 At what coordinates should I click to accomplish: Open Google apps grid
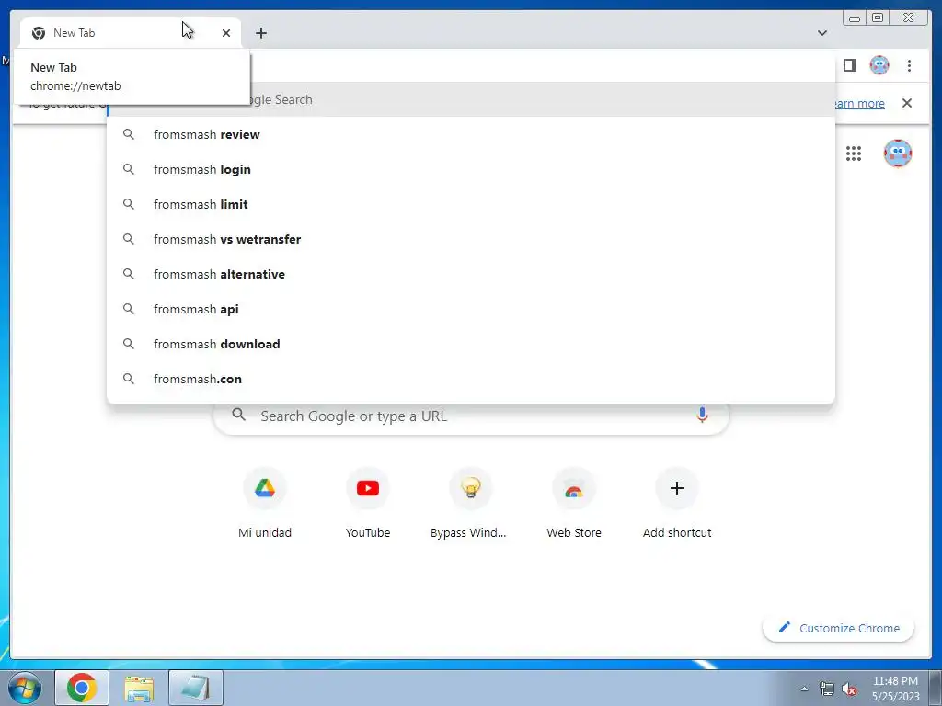point(854,154)
